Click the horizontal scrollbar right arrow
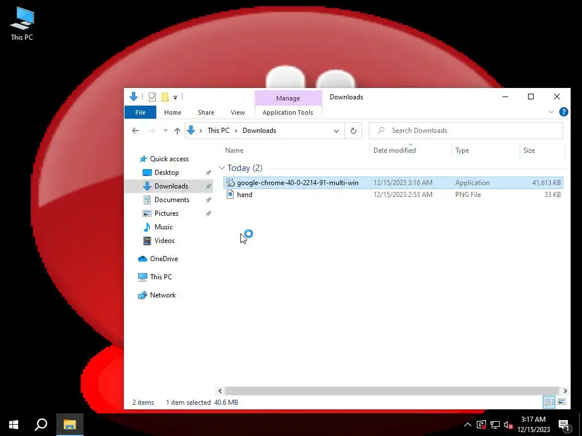 565,391
